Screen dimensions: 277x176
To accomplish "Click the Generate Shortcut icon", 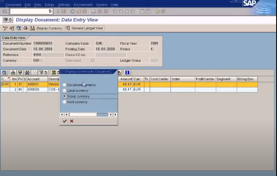I will point(148,11).
